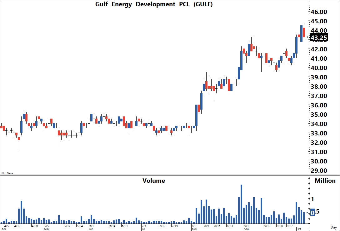
Task: Click the 8/16 date label
Action: tap(217, 226)
